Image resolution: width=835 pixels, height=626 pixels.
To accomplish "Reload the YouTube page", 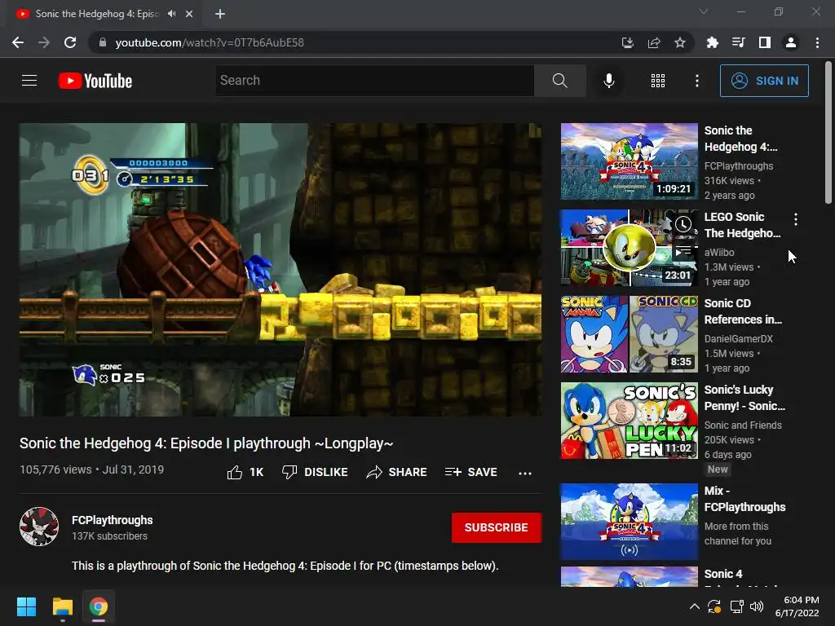I will (70, 42).
